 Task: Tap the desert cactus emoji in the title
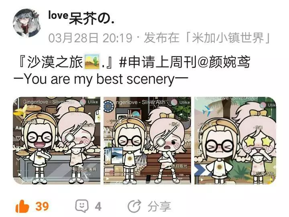(x=92, y=62)
